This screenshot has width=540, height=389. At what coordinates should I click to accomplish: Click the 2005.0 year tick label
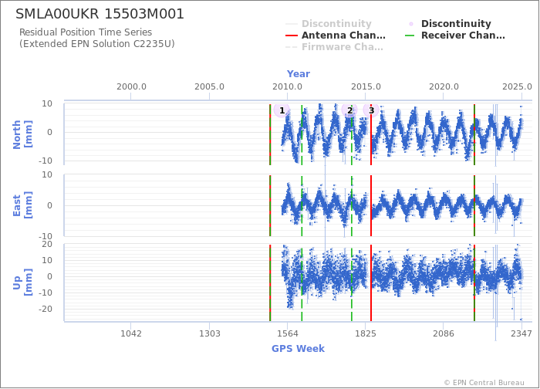(x=209, y=86)
